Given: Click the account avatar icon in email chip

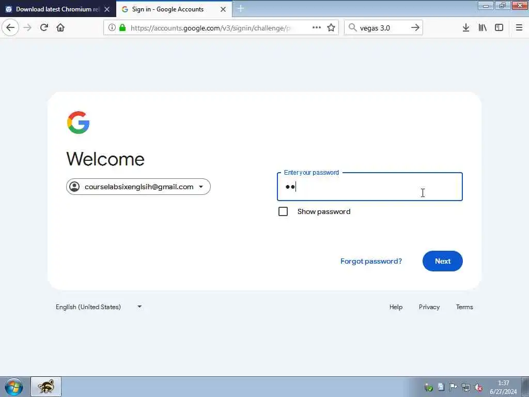Looking at the screenshot, I should [x=74, y=187].
